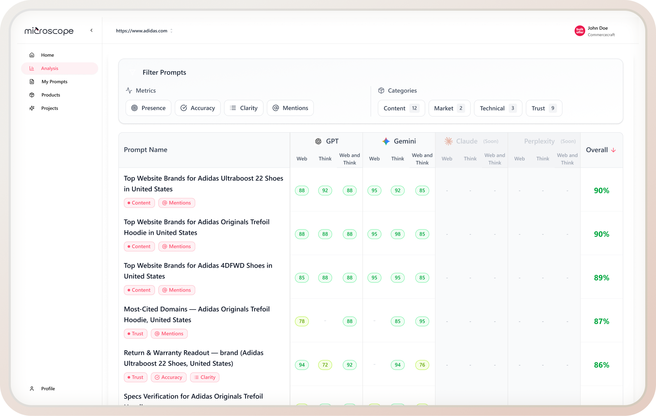This screenshot has width=656, height=416.
Task: Collapse the sidebar with the chevron
Action: click(92, 30)
